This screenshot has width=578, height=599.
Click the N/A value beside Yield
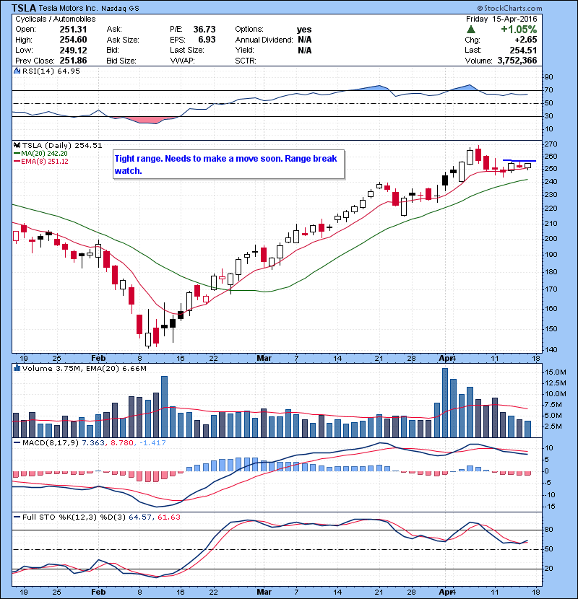[x=304, y=50]
